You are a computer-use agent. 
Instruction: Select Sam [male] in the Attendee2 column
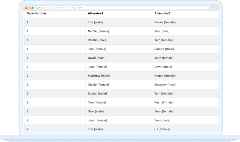[162, 120]
